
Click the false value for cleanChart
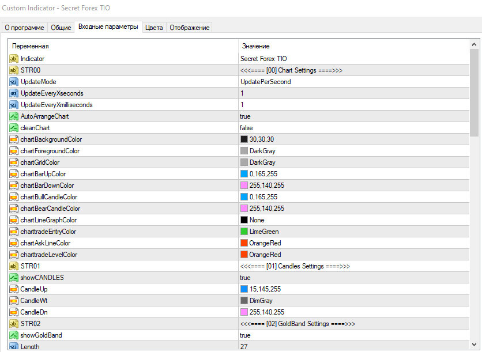tap(246, 128)
